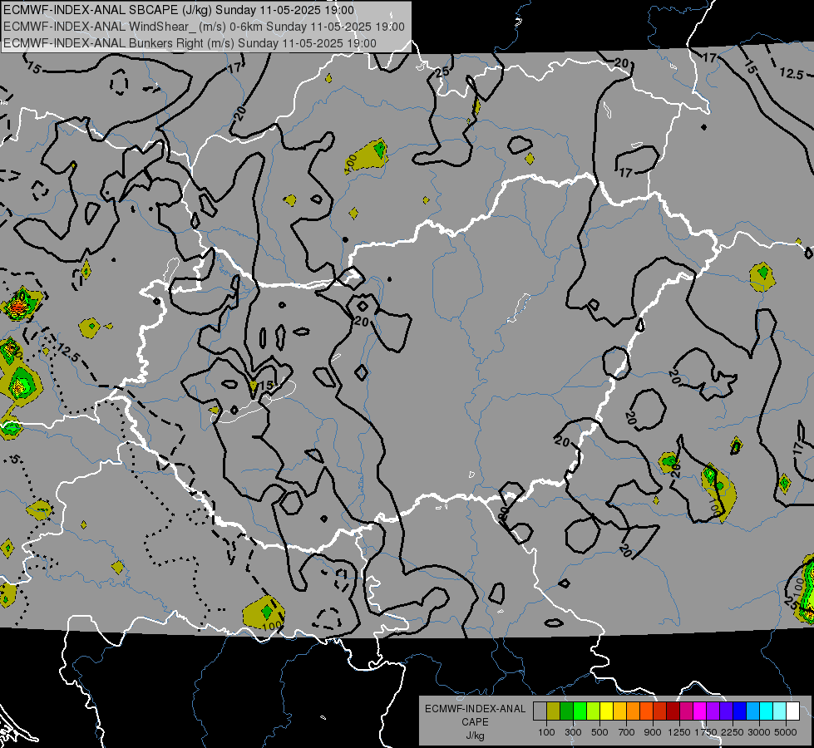Select the white swatch in CAPE legend
The image size is (814, 748).
click(x=792, y=711)
